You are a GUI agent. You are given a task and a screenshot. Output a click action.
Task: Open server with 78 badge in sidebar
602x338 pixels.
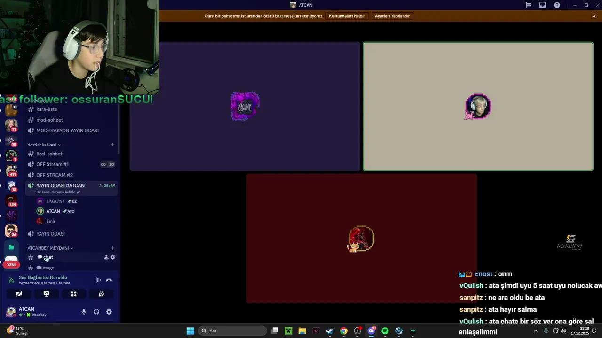[x=11, y=140]
